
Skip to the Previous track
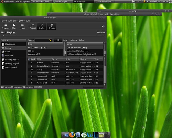[x=6, y=27]
